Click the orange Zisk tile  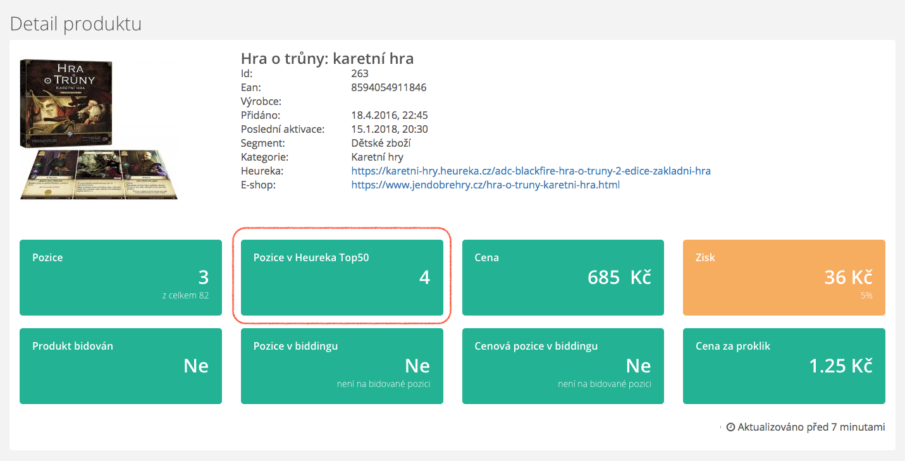click(784, 277)
